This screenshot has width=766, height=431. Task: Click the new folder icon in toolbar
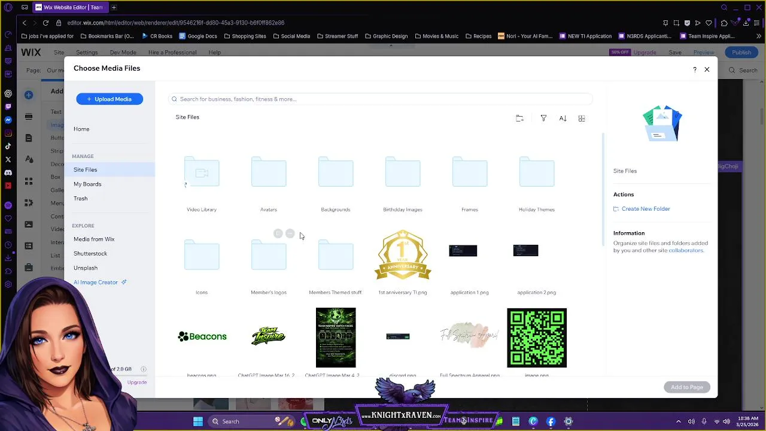[x=519, y=119]
